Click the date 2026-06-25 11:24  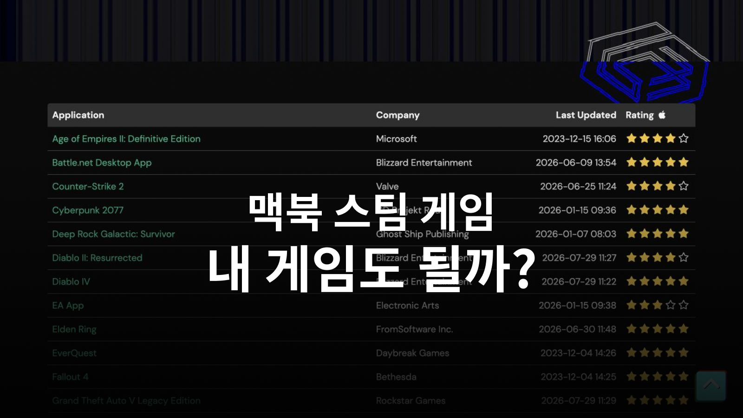tap(578, 186)
